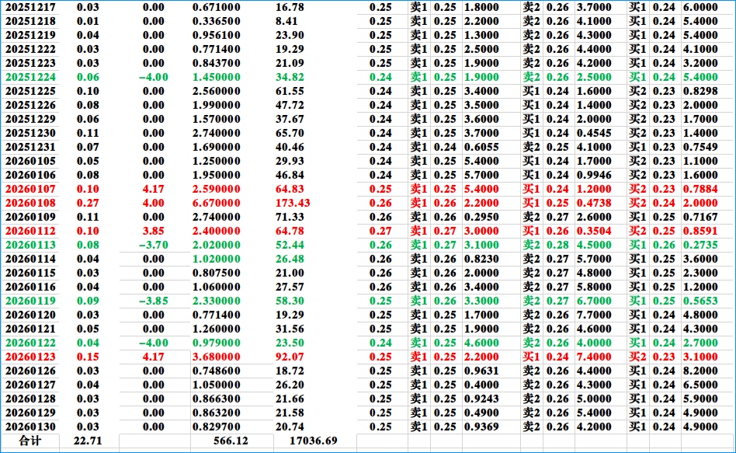Select 6.670000 in row 20260108

coord(217,203)
